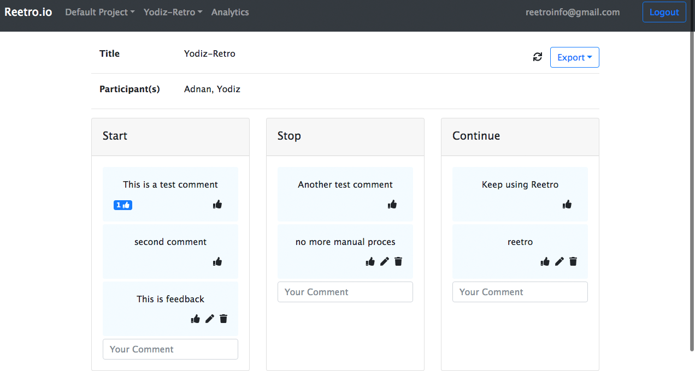Viewport: 695px width, 371px height.
Task: Like the 'Another test comment' card
Action: click(392, 205)
